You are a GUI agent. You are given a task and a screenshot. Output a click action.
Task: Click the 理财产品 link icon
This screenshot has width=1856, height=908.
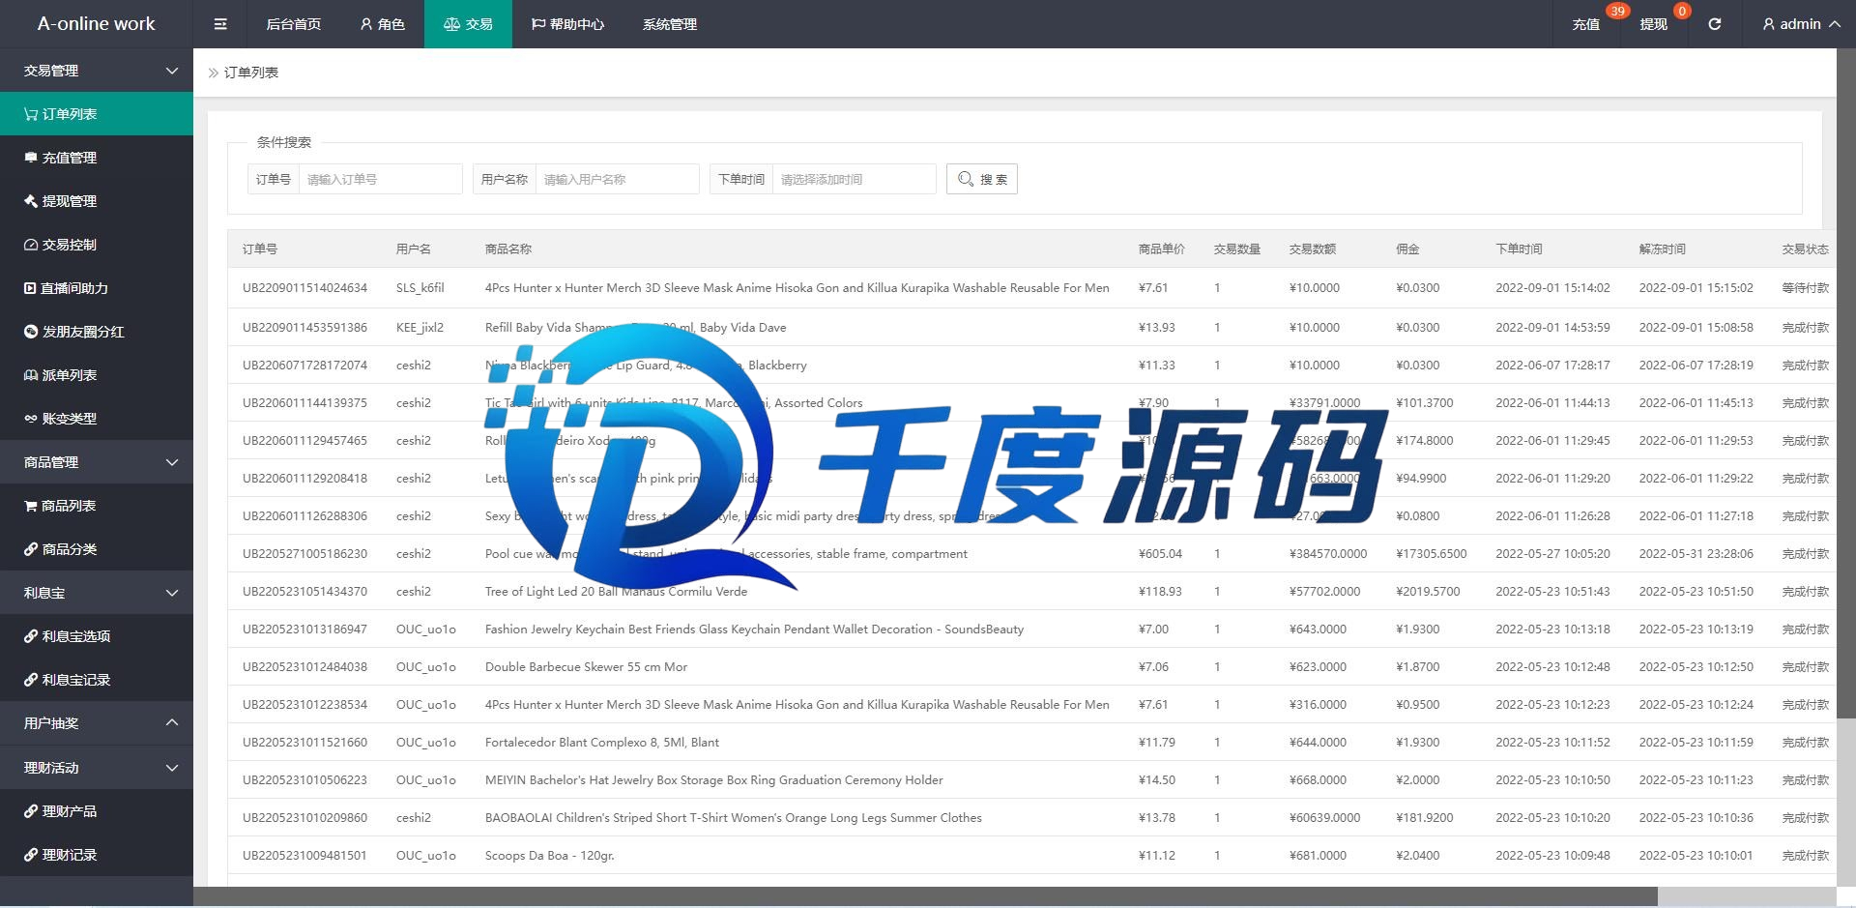click(x=31, y=811)
